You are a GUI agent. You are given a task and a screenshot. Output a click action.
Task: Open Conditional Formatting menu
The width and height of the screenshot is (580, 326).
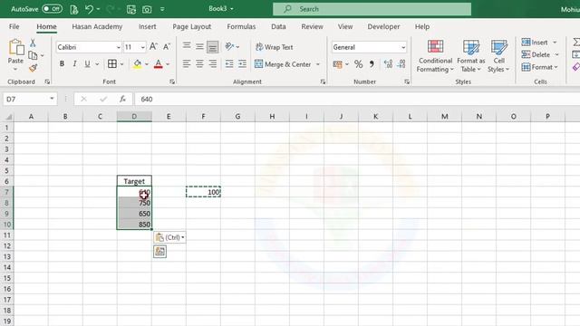[x=435, y=56]
